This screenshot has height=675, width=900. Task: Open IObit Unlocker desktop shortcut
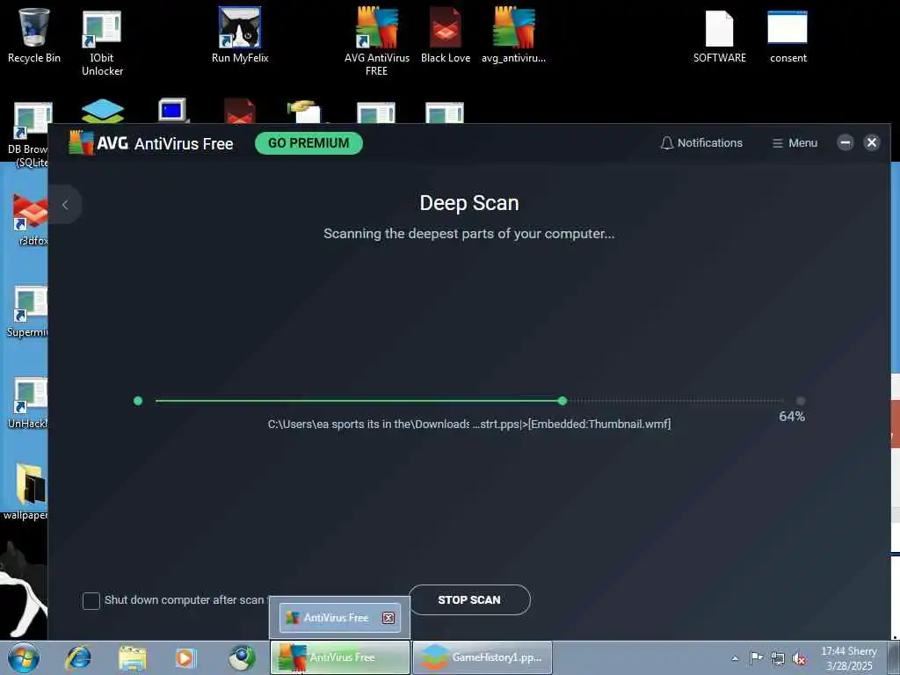point(102,43)
